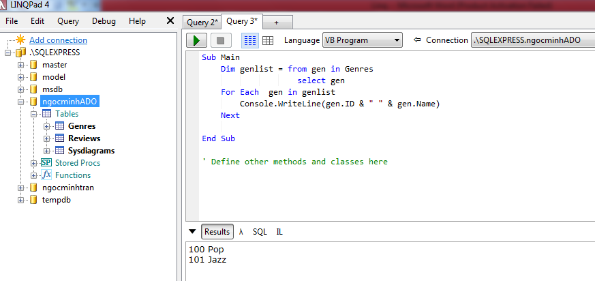595x281 pixels.
Task: Click the 'Define other methods' comment line
Action: tap(295, 162)
